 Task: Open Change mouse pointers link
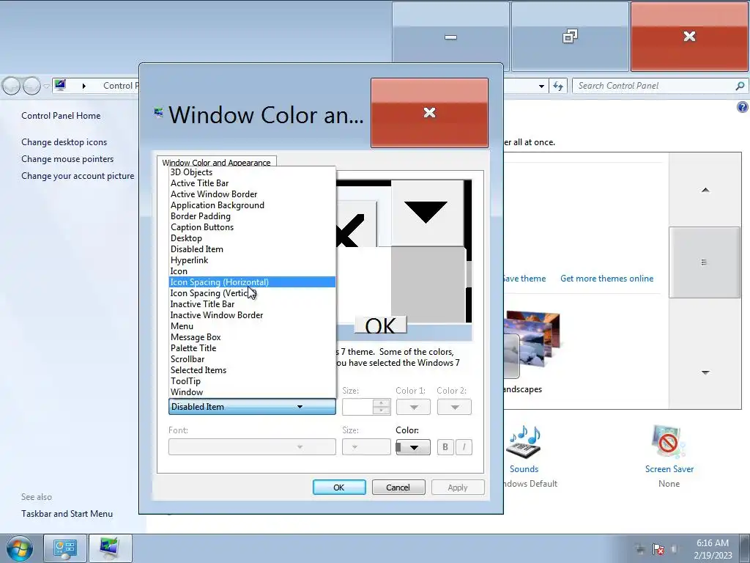point(67,159)
